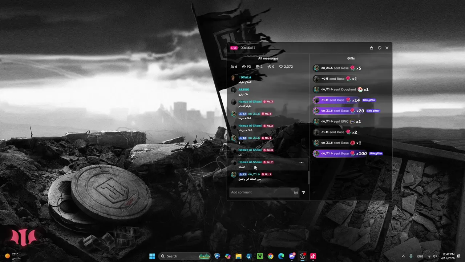Select the Gifts panel header
465x262 pixels.
pos(351,58)
